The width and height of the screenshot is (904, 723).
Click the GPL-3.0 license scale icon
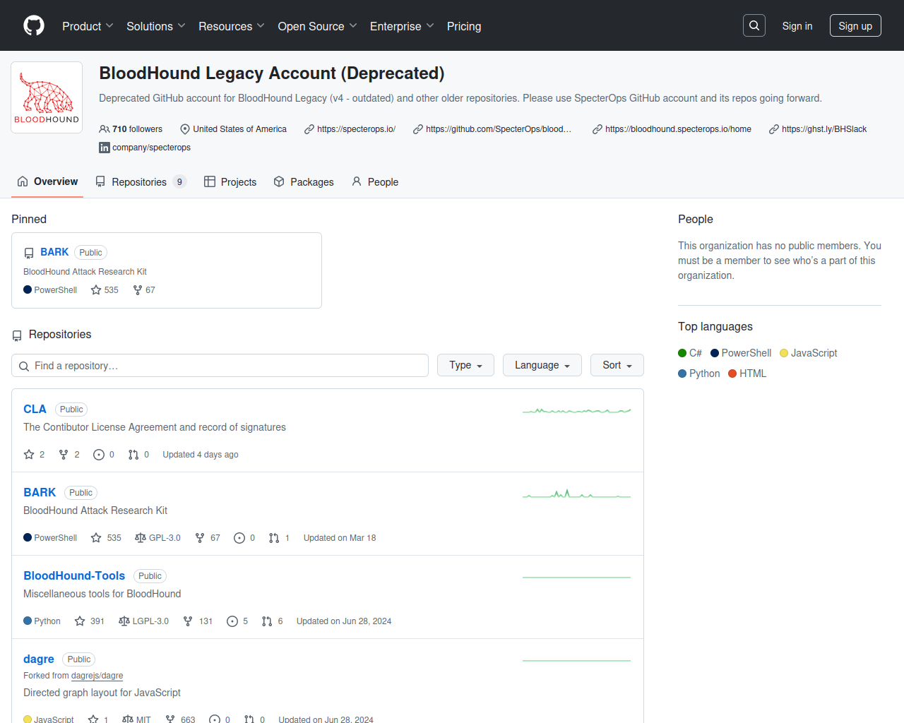(141, 538)
